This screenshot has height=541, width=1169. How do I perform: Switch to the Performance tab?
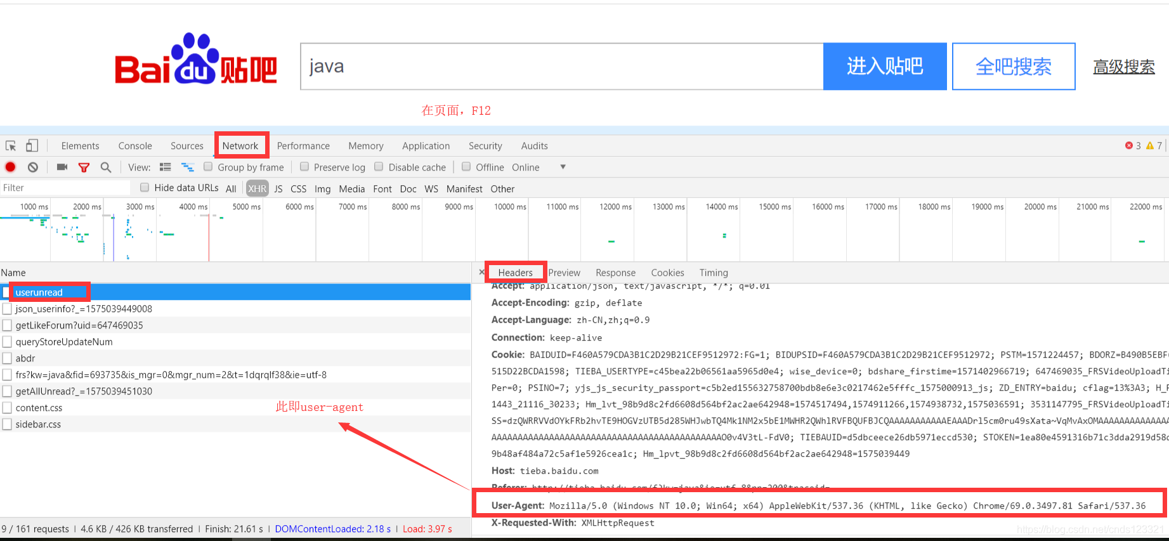303,146
